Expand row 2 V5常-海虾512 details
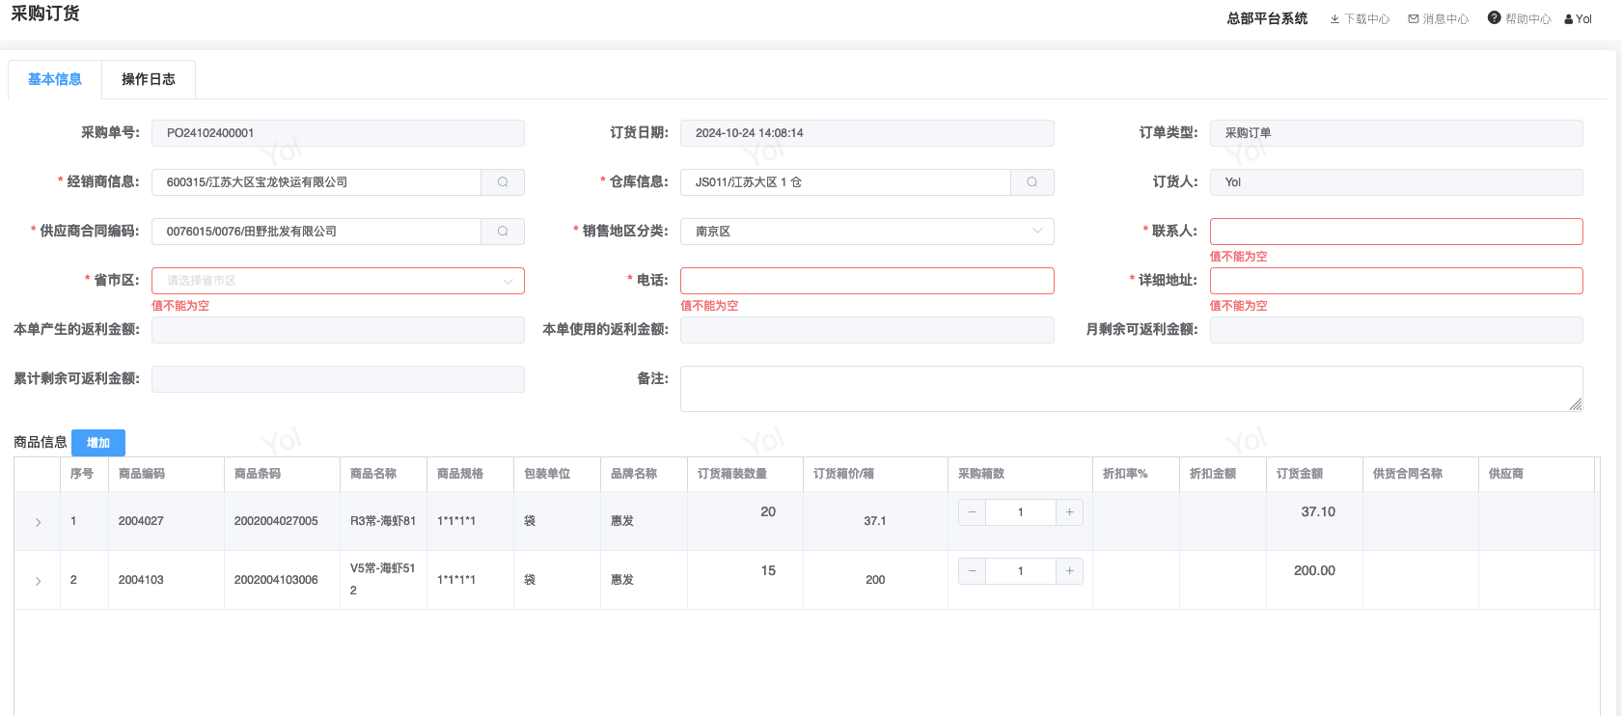The width and height of the screenshot is (1622, 716). tap(38, 581)
